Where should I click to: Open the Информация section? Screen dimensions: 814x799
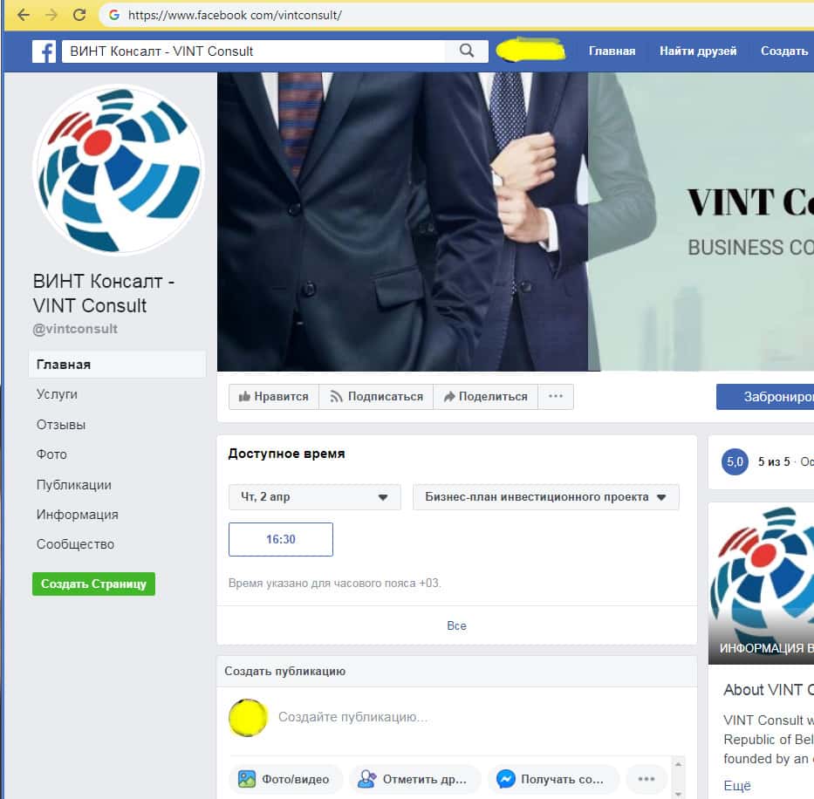(78, 515)
